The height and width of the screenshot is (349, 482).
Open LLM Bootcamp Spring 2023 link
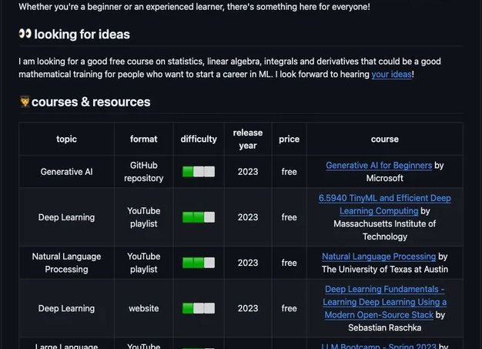coord(379,346)
